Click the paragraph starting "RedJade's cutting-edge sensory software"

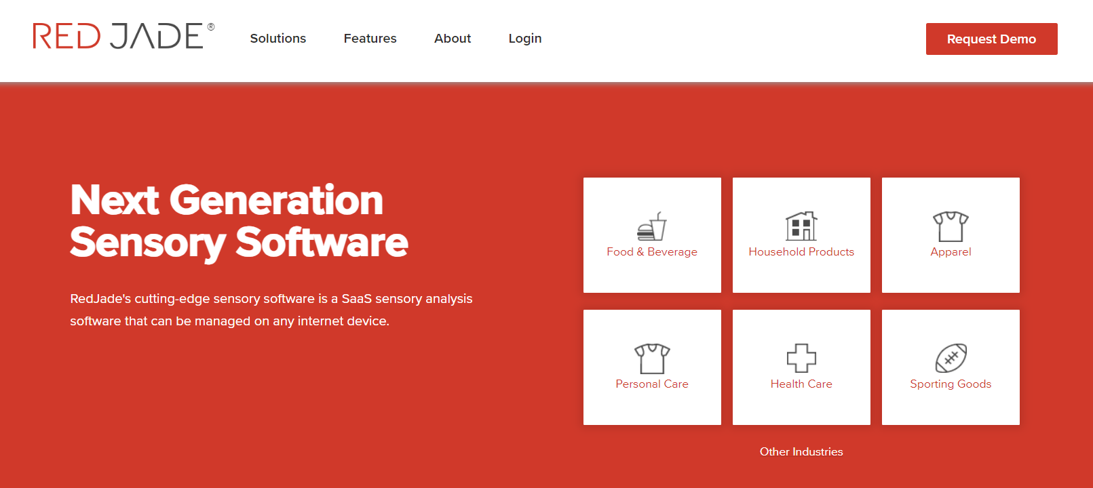(271, 310)
